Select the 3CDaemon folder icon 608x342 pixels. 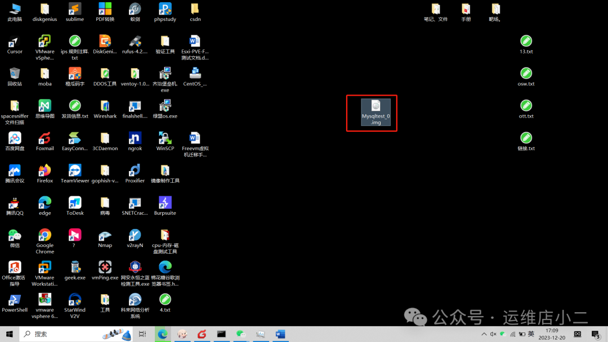click(x=105, y=141)
